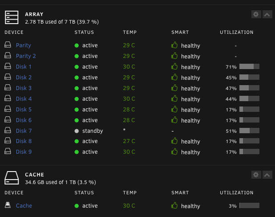Screen dimensions: 275x217
Task: Click Parity's SMART thumbs-up icon
Action: pyautogui.click(x=174, y=45)
